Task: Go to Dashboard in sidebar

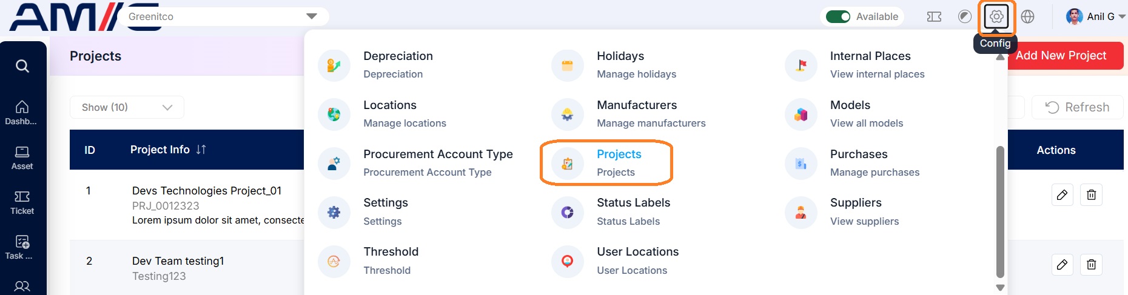Action: [22, 113]
